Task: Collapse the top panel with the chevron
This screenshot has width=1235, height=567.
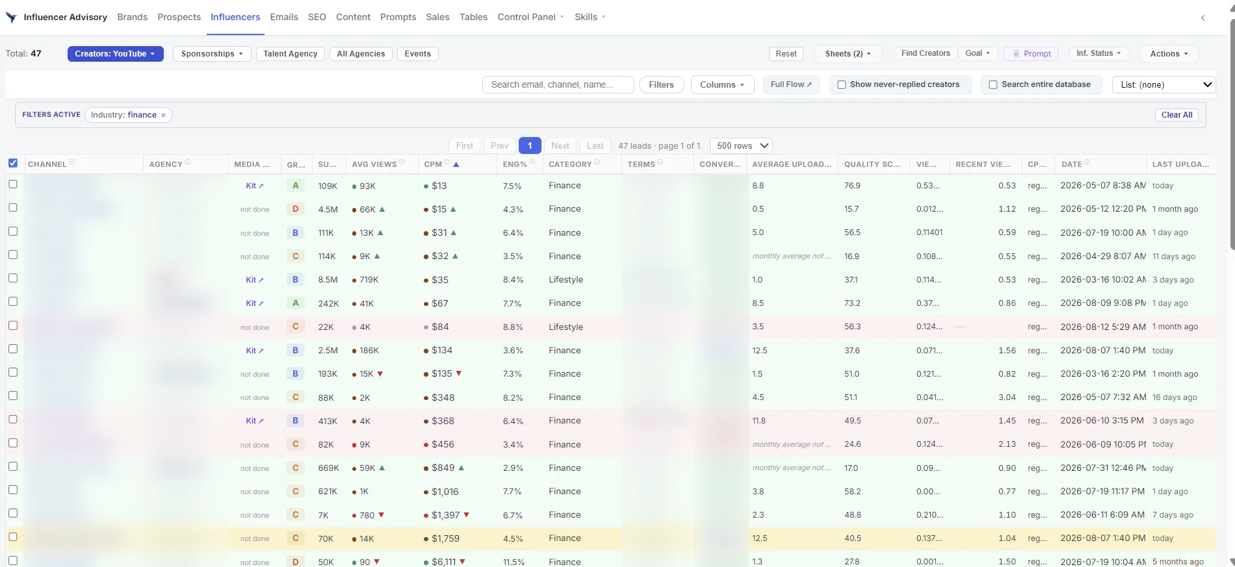Action: [1202, 18]
